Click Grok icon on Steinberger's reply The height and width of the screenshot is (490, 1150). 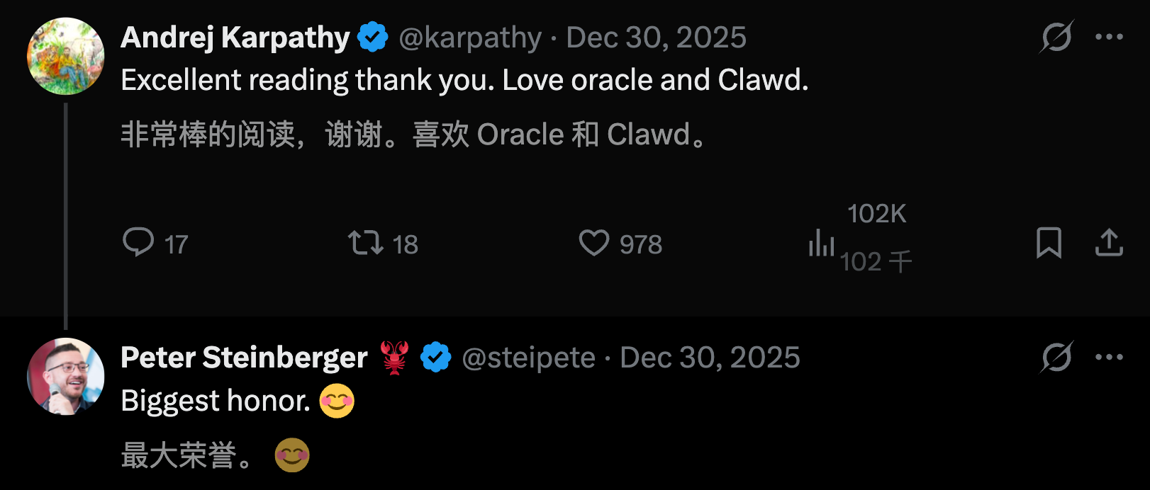click(x=1056, y=357)
